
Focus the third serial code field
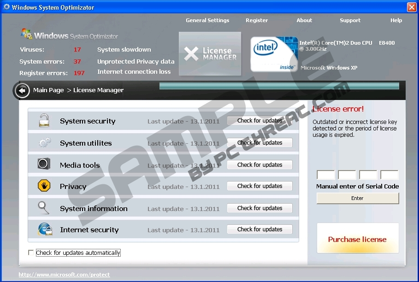click(x=368, y=175)
